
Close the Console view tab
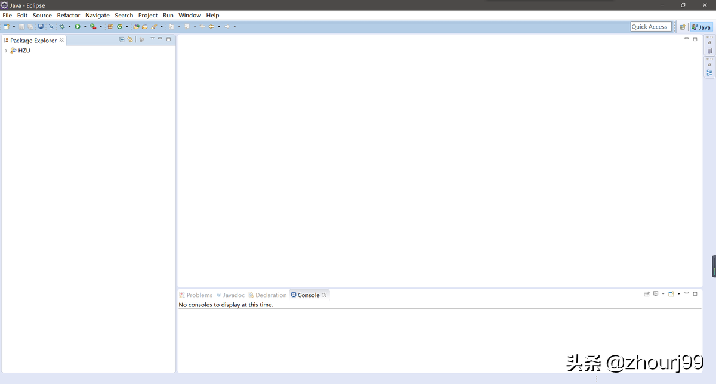click(x=325, y=295)
